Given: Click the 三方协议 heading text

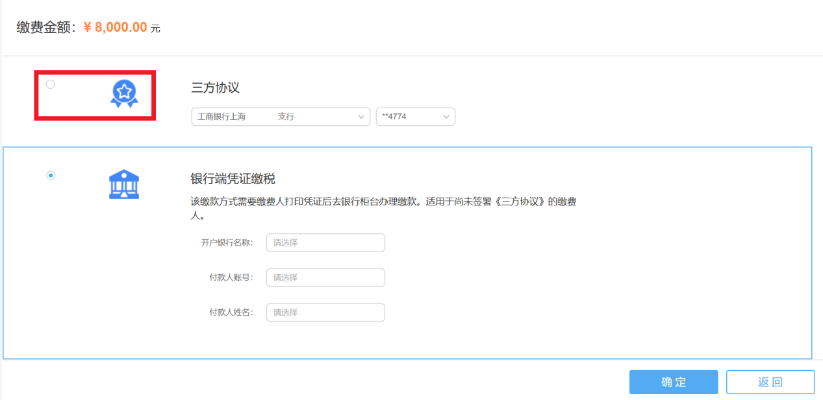Looking at the screenshot, I should coord(216,88).
